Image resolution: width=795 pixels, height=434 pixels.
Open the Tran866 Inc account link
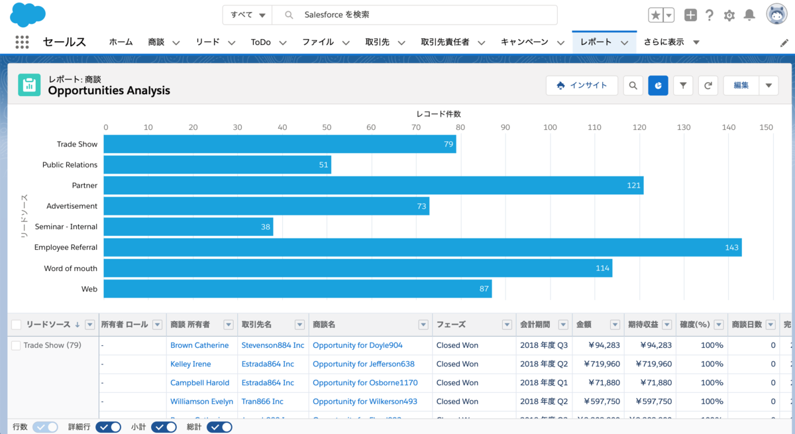(x=262, y=401)
